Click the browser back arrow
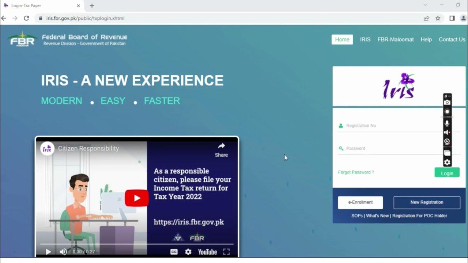This screenshot has width=468, height=263. [x=4, y=18]
